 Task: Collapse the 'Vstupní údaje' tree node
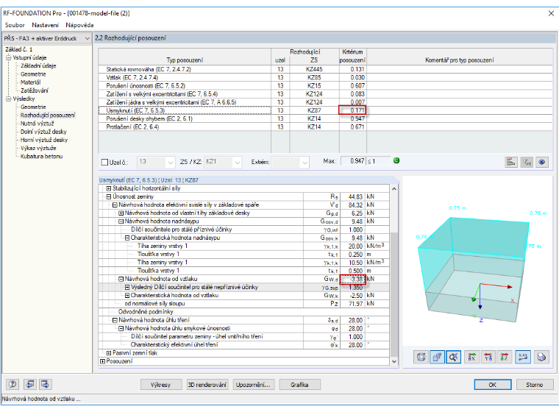pyautogui.click(x=9, y=57)
